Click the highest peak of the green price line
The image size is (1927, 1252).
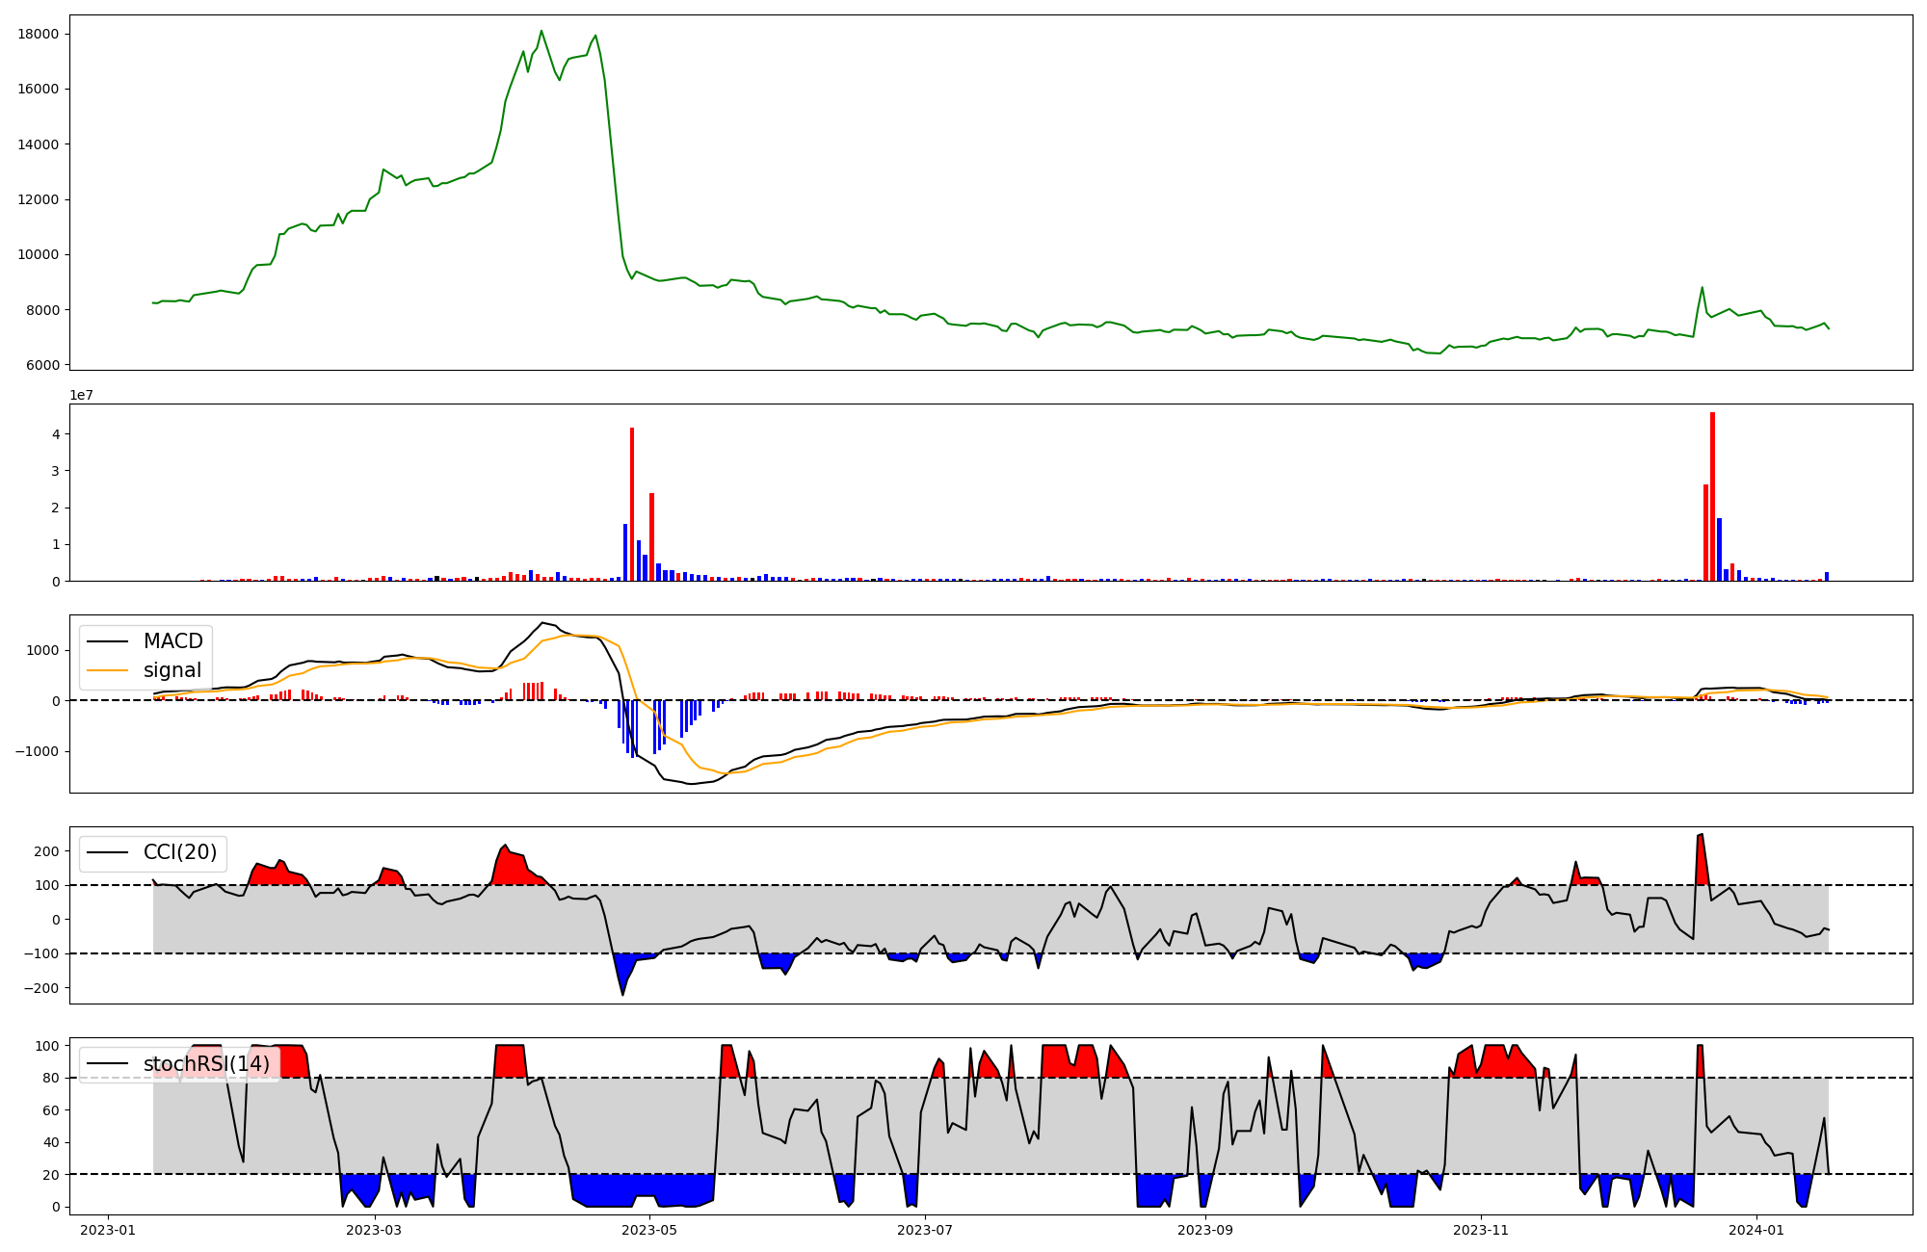click(x=541, y=31)
